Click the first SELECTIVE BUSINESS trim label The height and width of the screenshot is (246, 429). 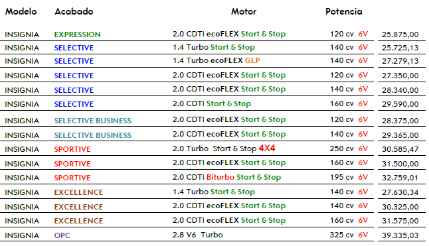tap(93, 121)
